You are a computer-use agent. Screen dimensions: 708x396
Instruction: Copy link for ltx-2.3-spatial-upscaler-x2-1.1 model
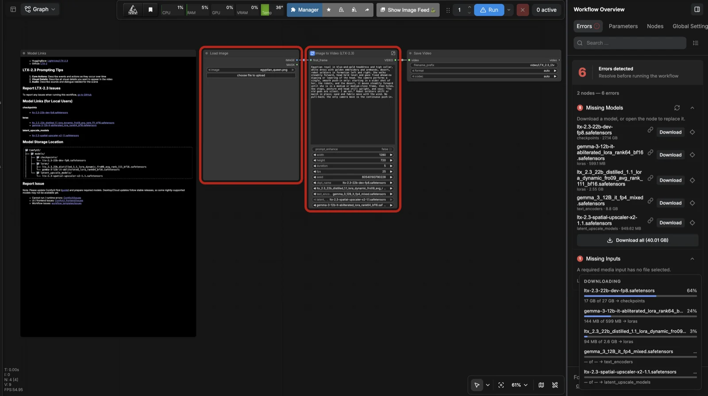click(x=650, y=220)
